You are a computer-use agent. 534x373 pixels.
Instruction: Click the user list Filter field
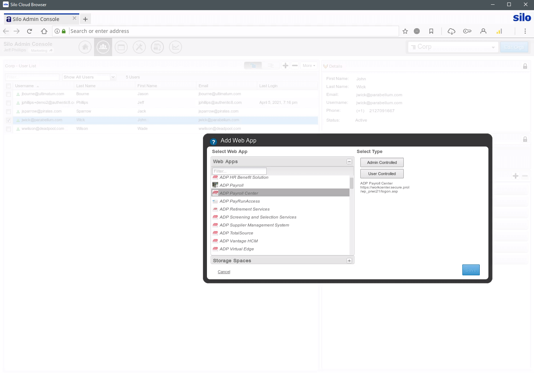point(32,77)
